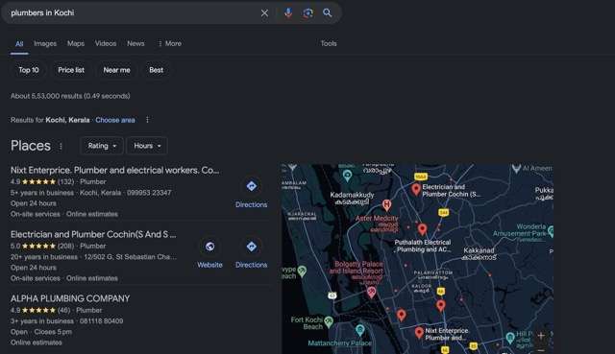The image size is (615, 354).
Task: Choose the 'Near me' suggestion chip
Action: click(116, 70)
